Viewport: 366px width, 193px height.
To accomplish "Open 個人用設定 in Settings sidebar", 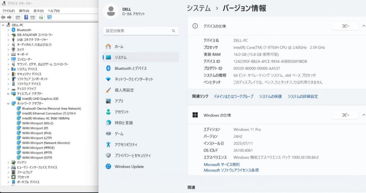I will pyautogui.click(x=141, y=90).
